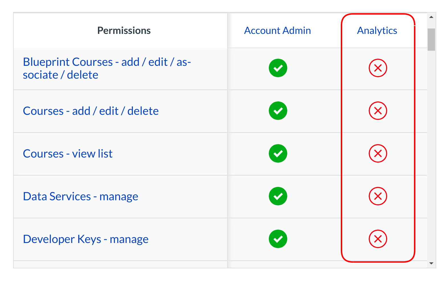
Task: Click green checkmark for Blueprint Courses Account Admin
Action: (278, 68)
